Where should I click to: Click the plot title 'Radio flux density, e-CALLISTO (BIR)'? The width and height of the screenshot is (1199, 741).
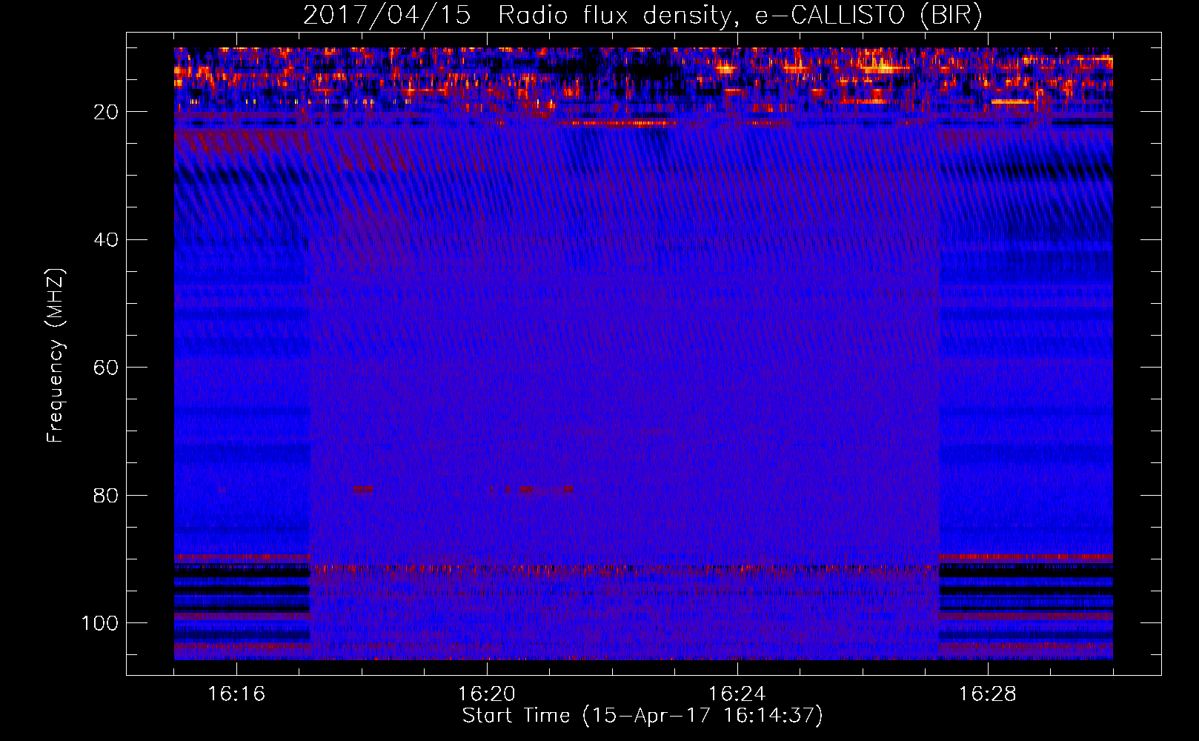[740, 16]
